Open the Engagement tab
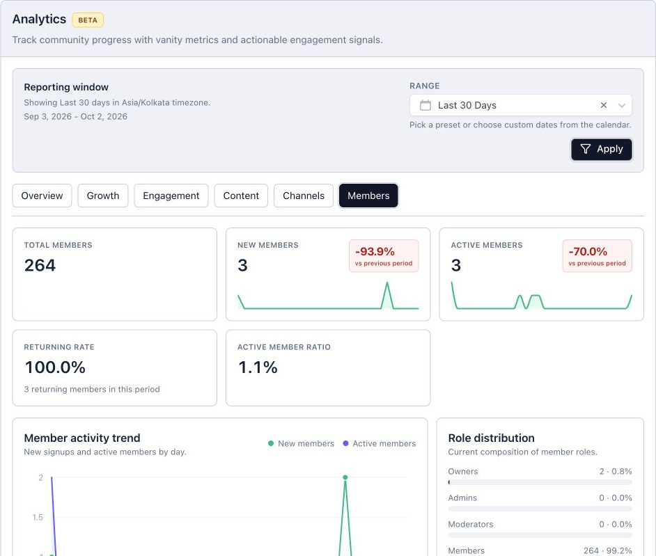The width and height of the screenshot is (656, 556). pyautogui.click(x=171, y=196)
